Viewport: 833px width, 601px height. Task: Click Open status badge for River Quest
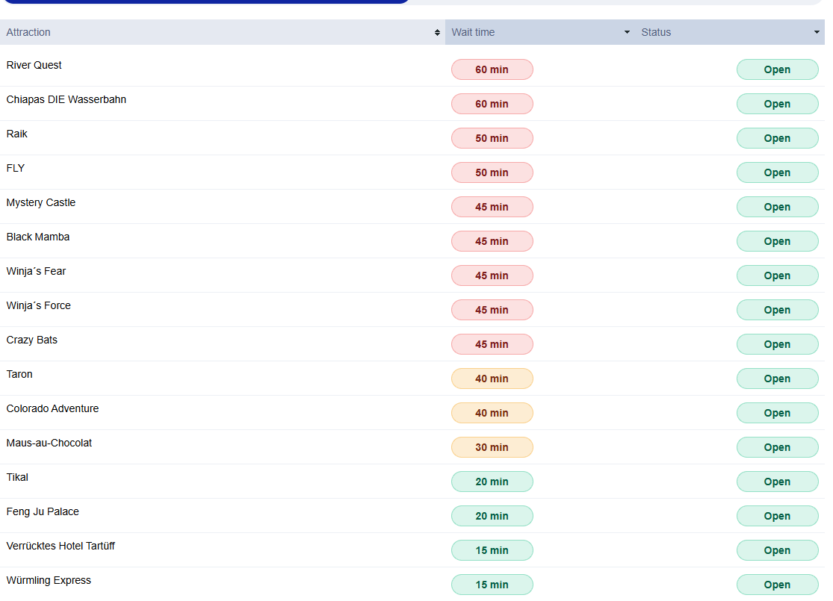pyautogui.click(x=777, y=69)
